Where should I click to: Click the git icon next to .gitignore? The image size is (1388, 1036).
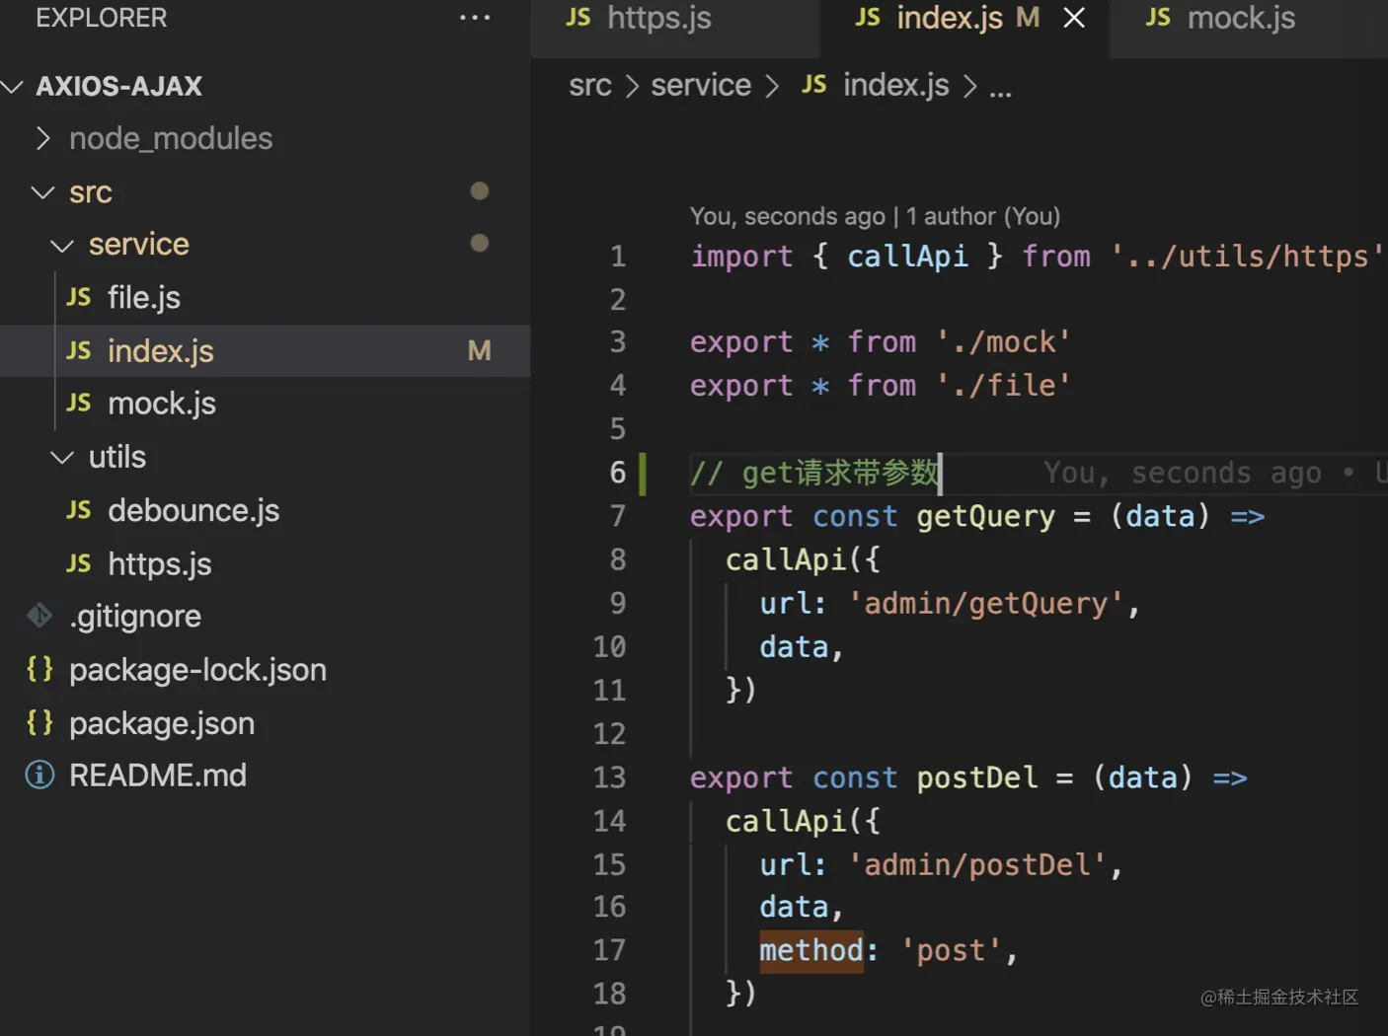tap(39, 616)
